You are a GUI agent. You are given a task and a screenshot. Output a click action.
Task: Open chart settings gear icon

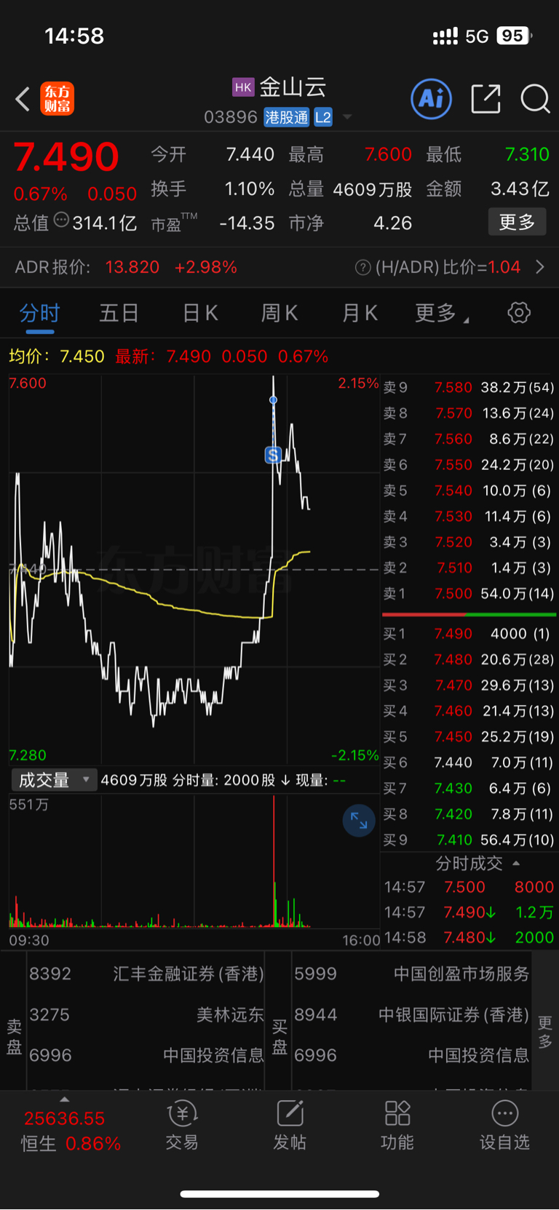point(519,313)
